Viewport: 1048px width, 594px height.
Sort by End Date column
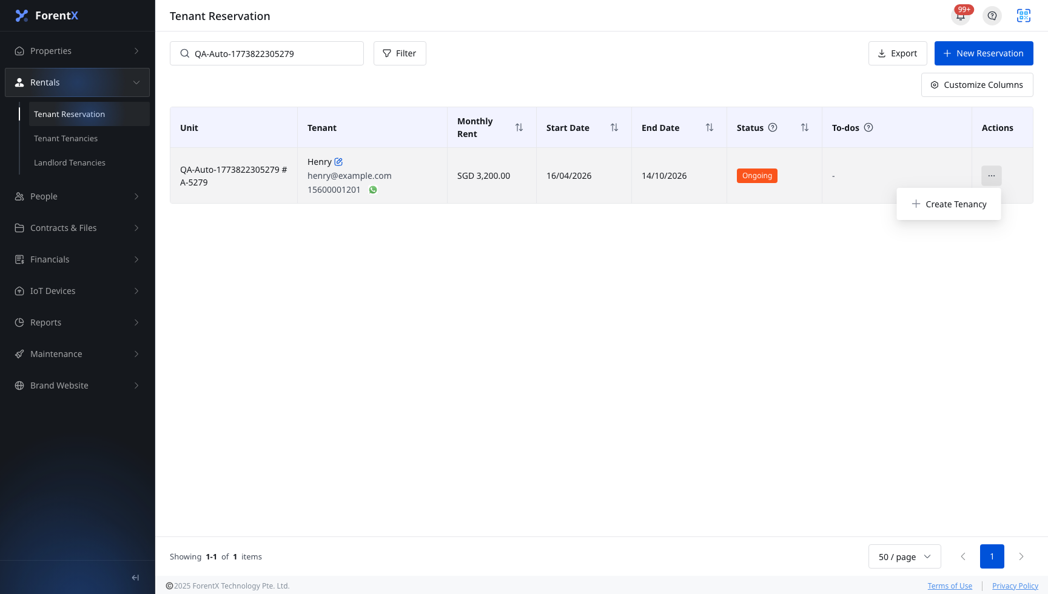[710, 127]
